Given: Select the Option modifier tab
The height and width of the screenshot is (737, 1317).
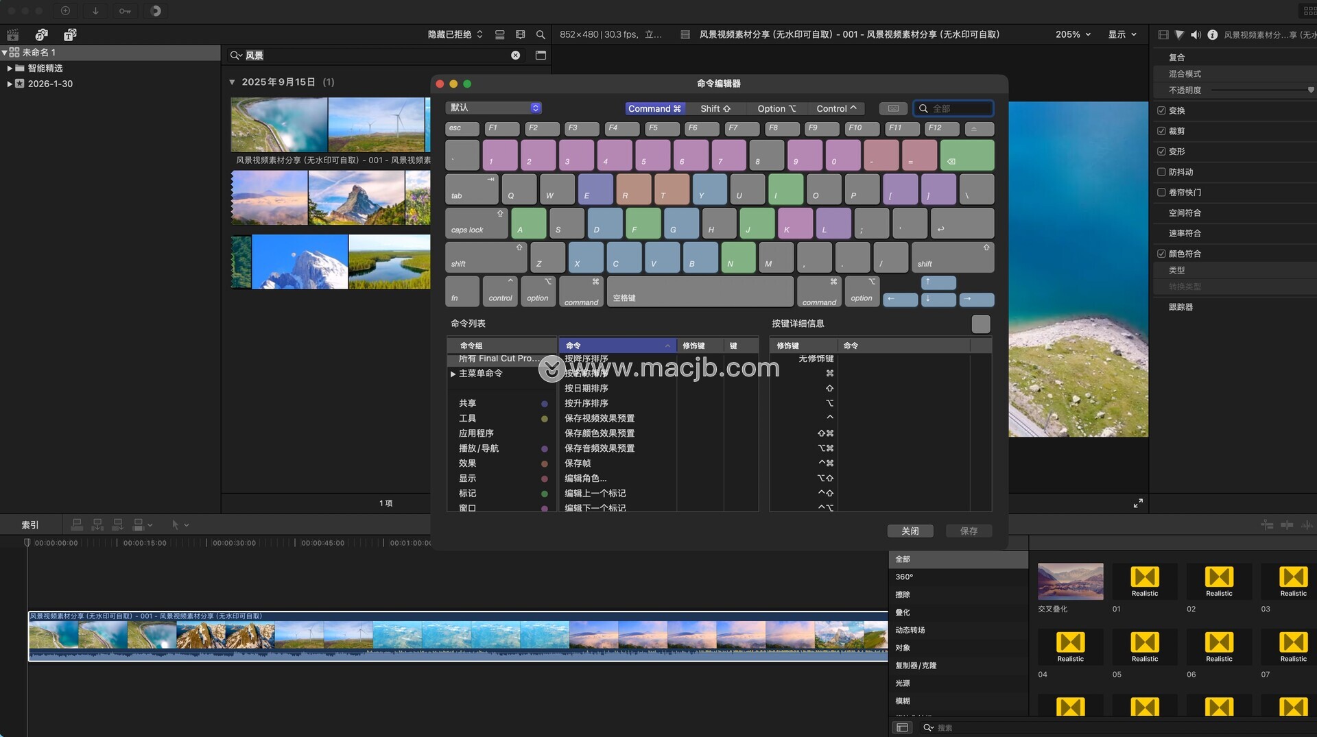Looking at the screenshot, I should coord(776,108).
